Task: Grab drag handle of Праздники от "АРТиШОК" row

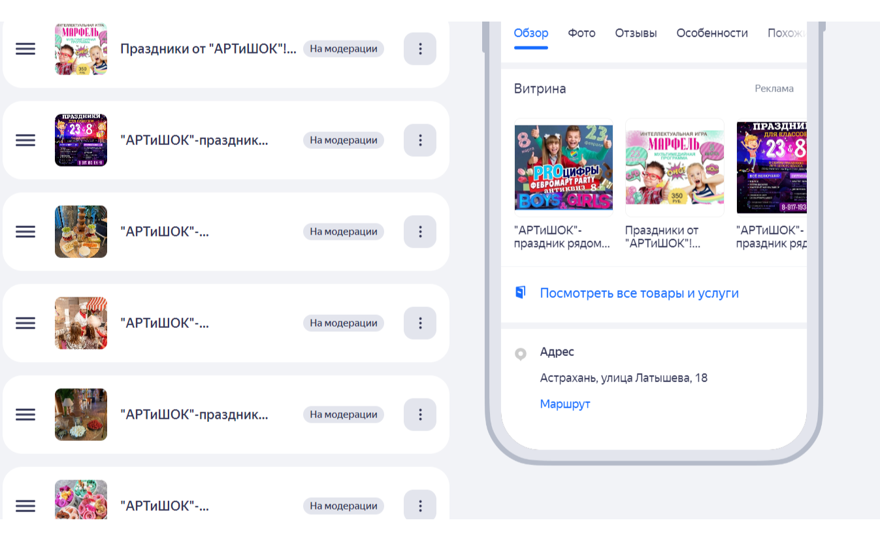Action: [25, 49]
